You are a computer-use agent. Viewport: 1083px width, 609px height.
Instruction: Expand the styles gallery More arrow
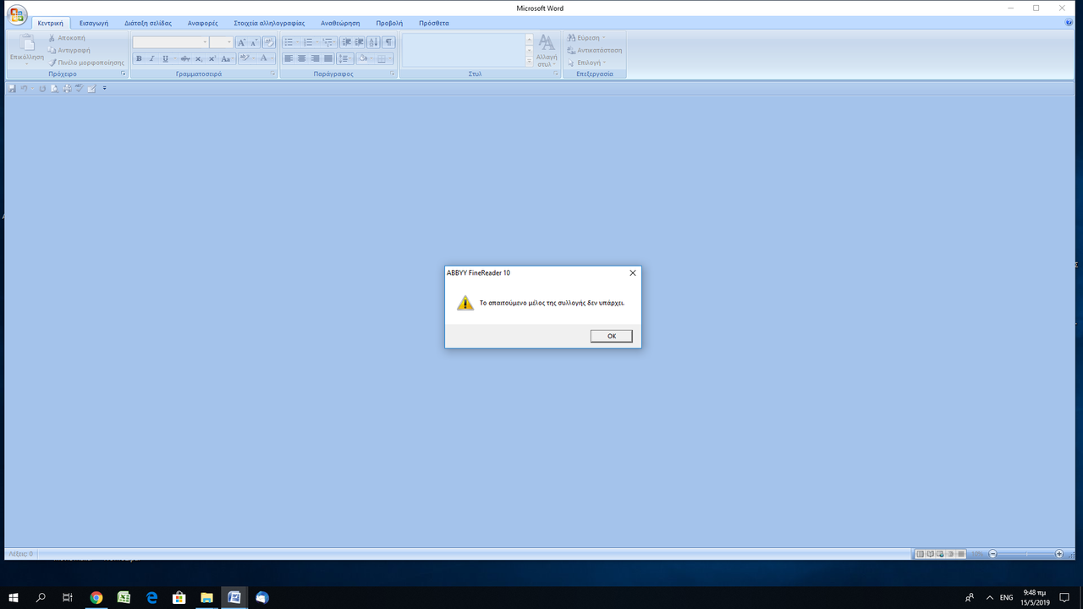pyautogui.click(x=530, y=63)
